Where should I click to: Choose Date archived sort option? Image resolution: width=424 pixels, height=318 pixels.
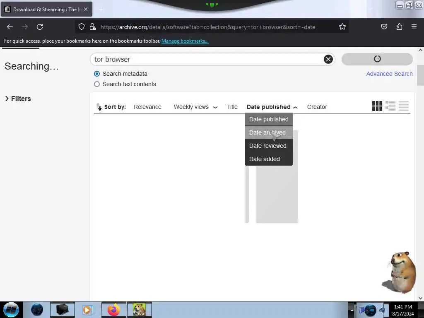click(269, 132)
